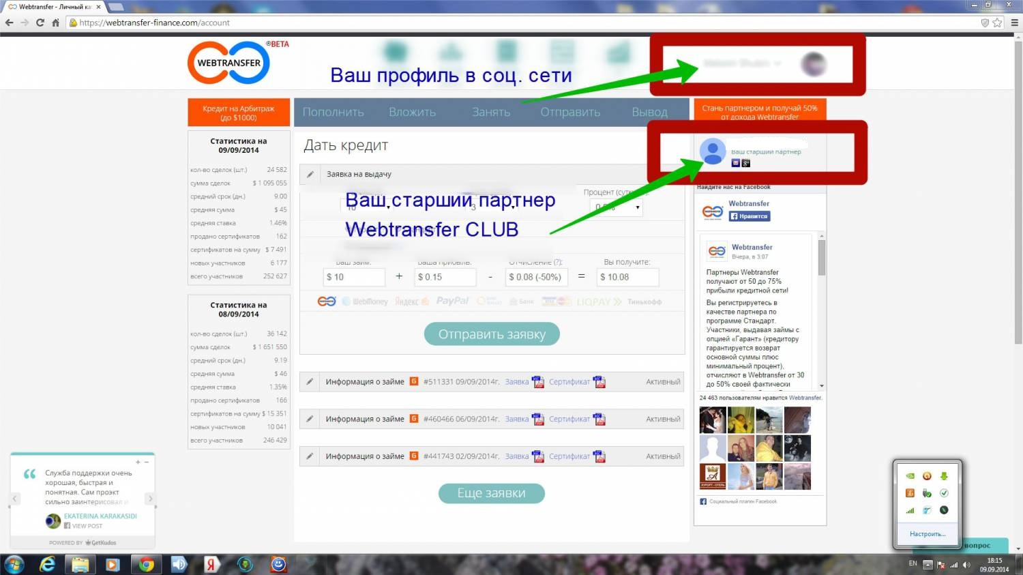Click the browser address bar URL
Image resolution: width=1023 pixels, height=575 pixels.
click(155, 23)
